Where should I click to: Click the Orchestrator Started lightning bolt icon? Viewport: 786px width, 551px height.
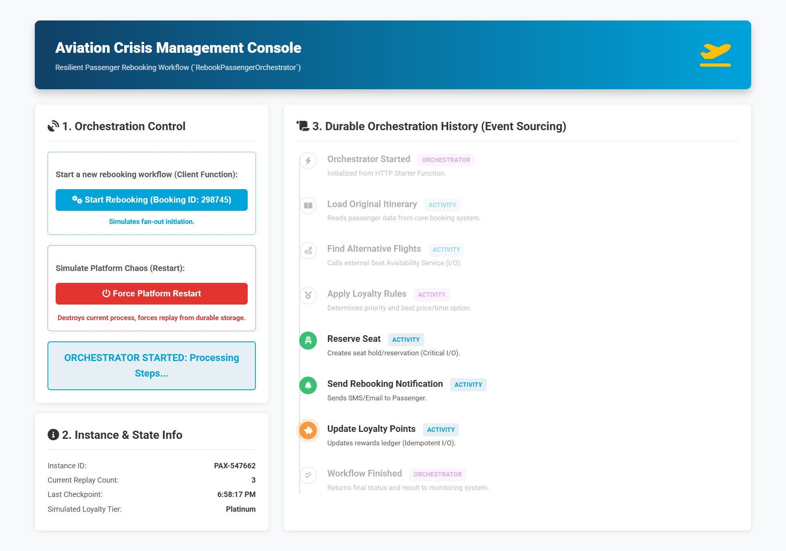[308, 160]
